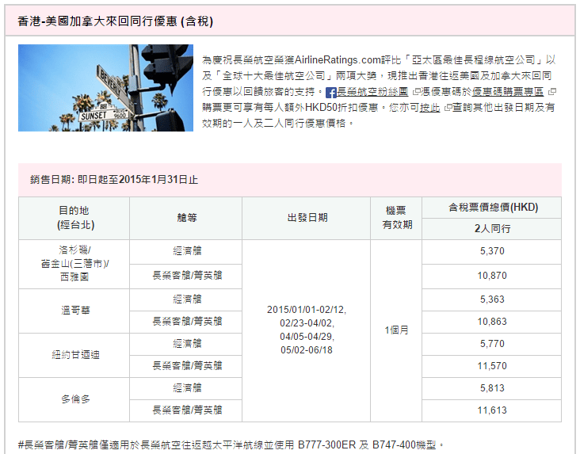Click external-link icon after 優惠碼購票專區
The width and height of the screenshot is (580, 454).
tap(552, 92)
